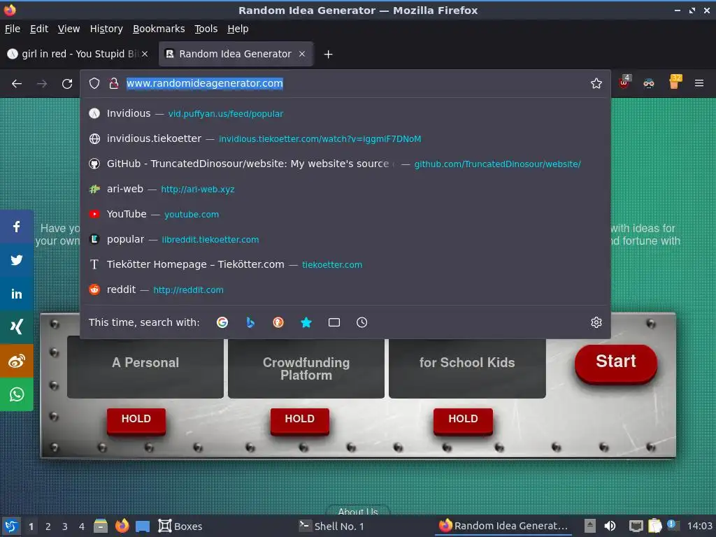The height and width of the screenshot is (537, 716).
Task: Open the Bookmarks menu
Action: (x=159, y=29)
